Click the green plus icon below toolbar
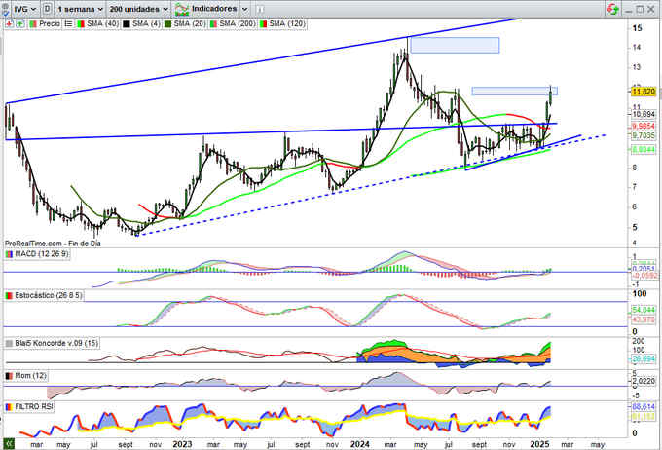The image size is (662, 450). (18, 22)
